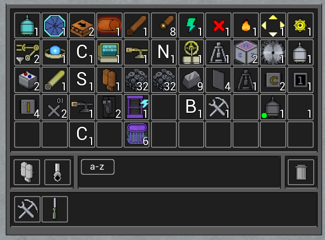The width and height of the screenshot is (325, 240).
Task: Select the pickaxe tool in bottom hotbar
Action: click(x=27, y=209)
